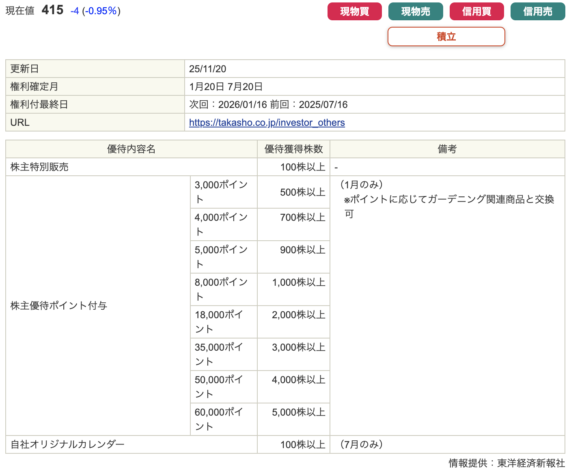The width and height of the screenshot is (569, 470).
Task: Click the 8,000ポイント entry
Action: pos(221,289)
